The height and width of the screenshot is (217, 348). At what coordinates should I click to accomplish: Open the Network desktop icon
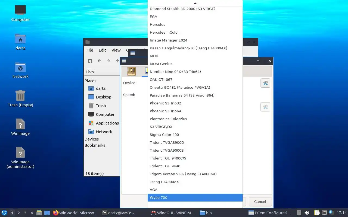pos(20,70)
